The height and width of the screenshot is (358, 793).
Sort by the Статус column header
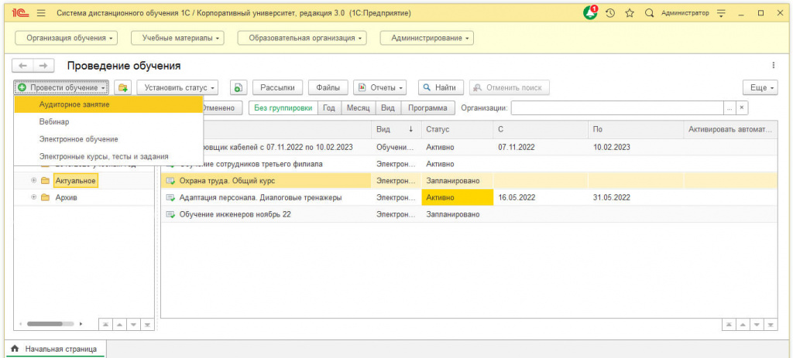pyautogui.click(x=457, y=130)
